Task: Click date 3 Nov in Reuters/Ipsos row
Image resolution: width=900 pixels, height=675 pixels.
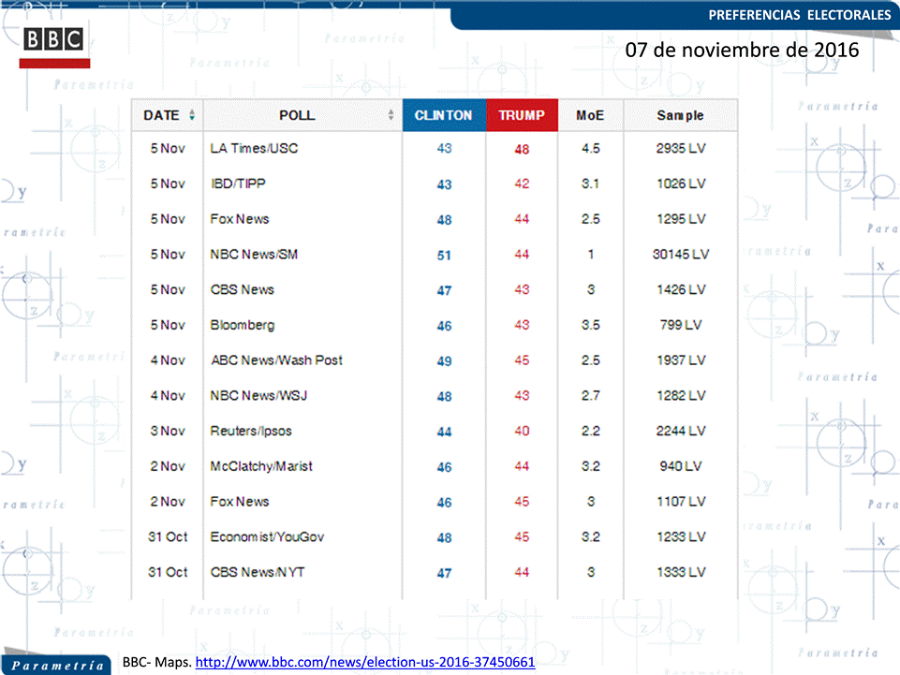Action: 168,431
